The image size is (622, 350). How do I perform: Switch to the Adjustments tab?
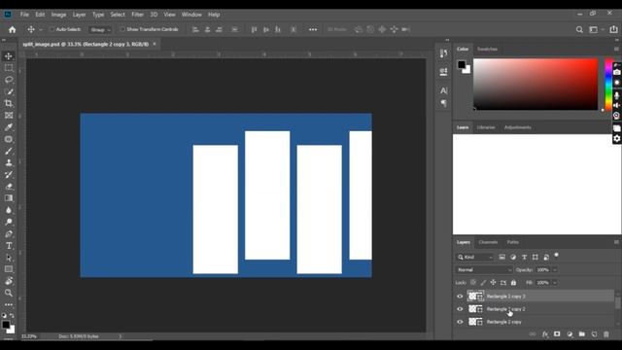pos(518,127)
